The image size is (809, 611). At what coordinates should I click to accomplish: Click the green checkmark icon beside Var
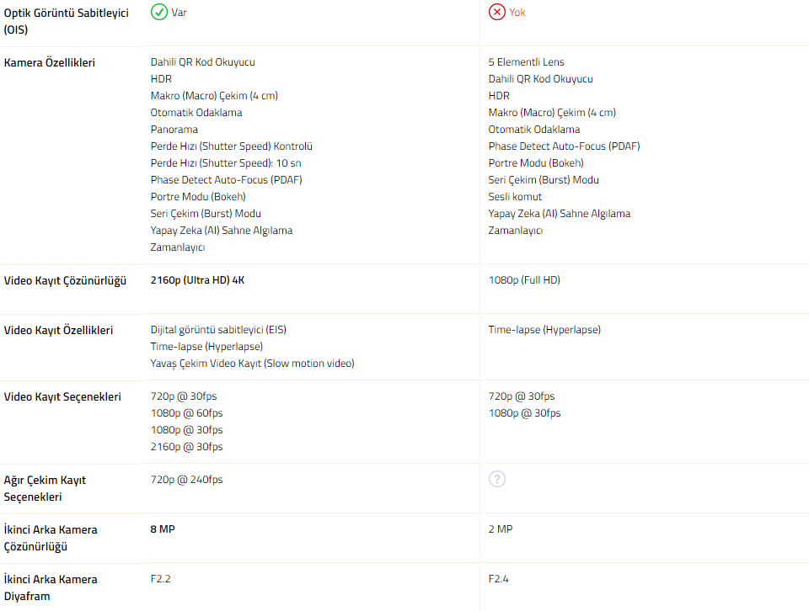tap(158, 12)
